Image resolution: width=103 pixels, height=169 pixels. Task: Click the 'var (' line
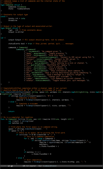coord(3,38)
